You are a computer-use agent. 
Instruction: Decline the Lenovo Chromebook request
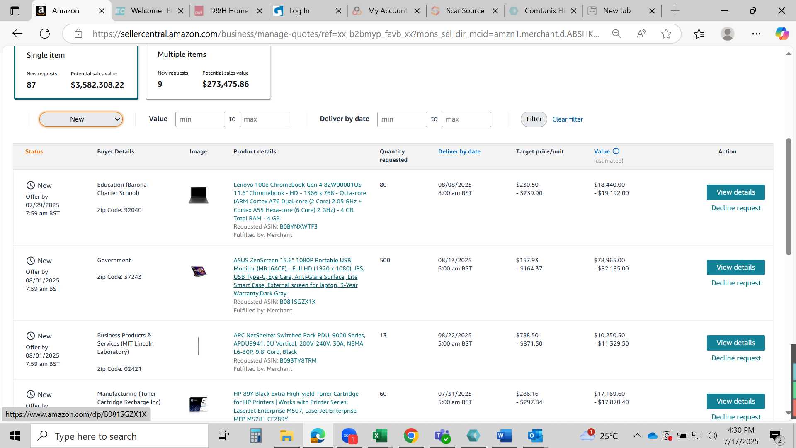736,208
